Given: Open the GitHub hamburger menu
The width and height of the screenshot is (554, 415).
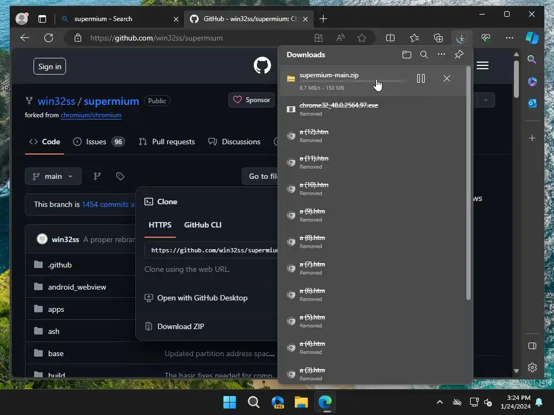Looking at the screenshot, I should pyautogui.click(x=482, y=65).
